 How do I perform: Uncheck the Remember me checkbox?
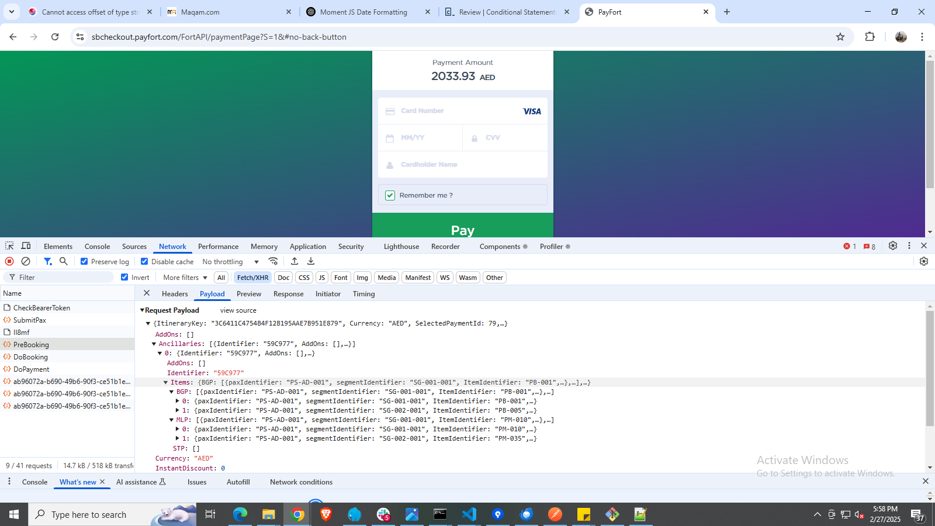click(390, 195)
